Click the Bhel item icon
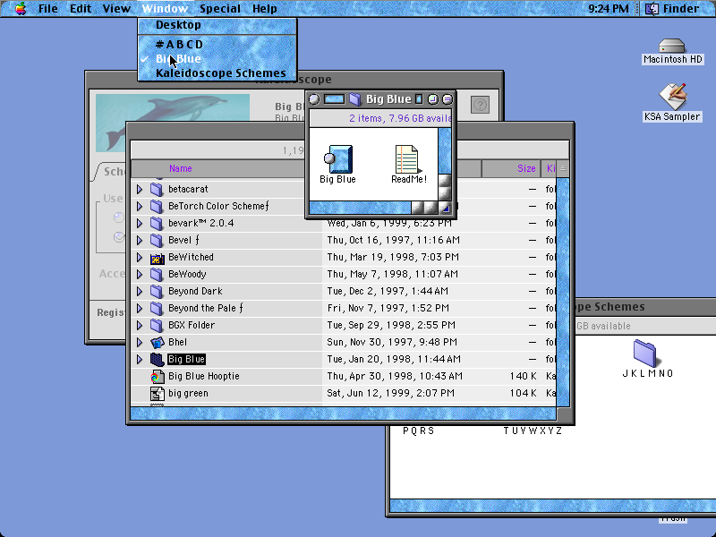The image size is (716, 537). (158, 343)
